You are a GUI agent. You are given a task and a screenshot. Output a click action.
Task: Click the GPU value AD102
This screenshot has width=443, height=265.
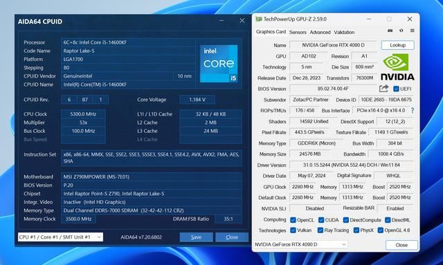(x=308, y=56)
